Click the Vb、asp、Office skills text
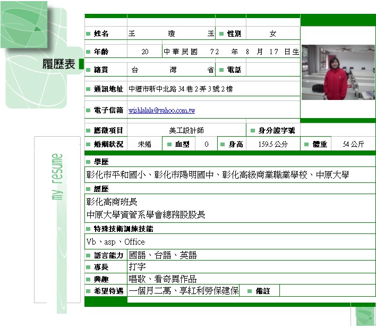376x326 pixels. pyautogui.click(x=115, y=242)
